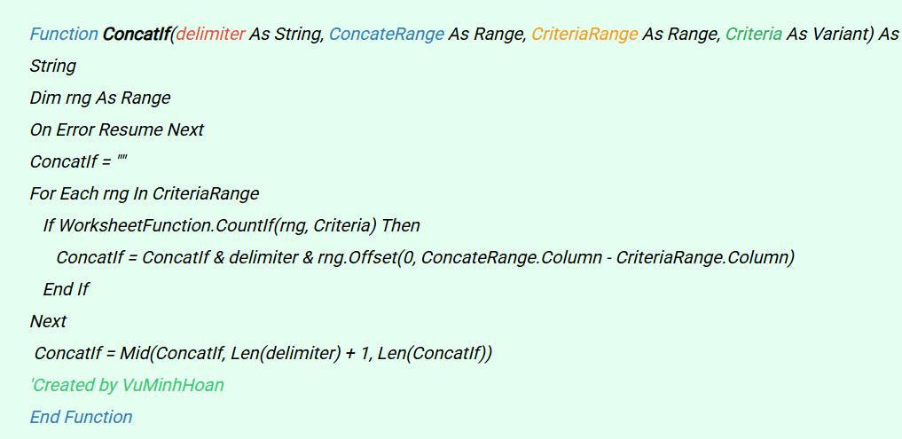The width and height of the screenshot is (902, 439).
Task: Click the ConcatIf = "" assignment line
Action: (78, 161)
